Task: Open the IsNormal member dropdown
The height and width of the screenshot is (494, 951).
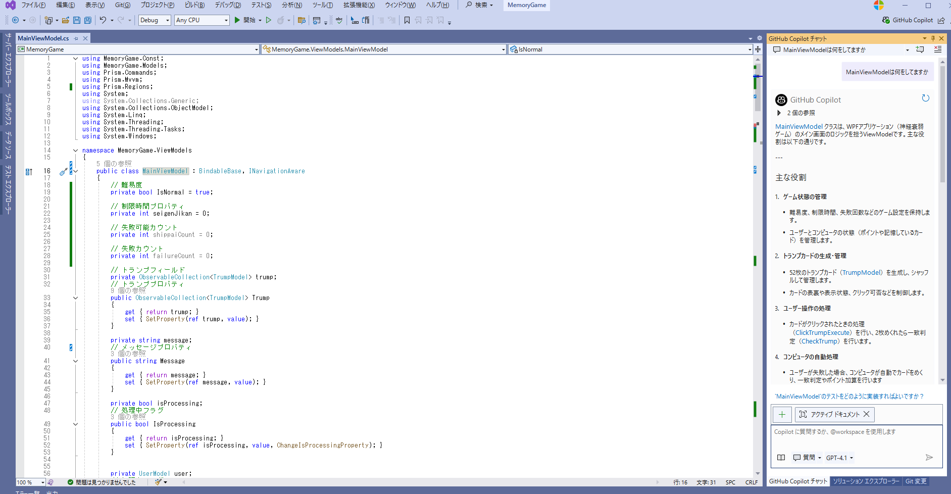Action: (x=630, y=50)
